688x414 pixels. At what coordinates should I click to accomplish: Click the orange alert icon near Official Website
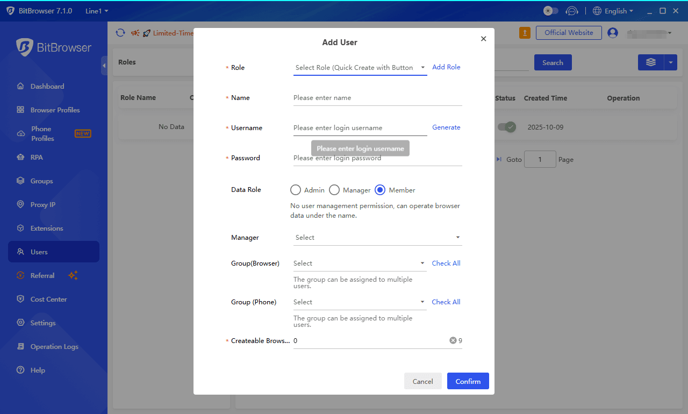525,33
